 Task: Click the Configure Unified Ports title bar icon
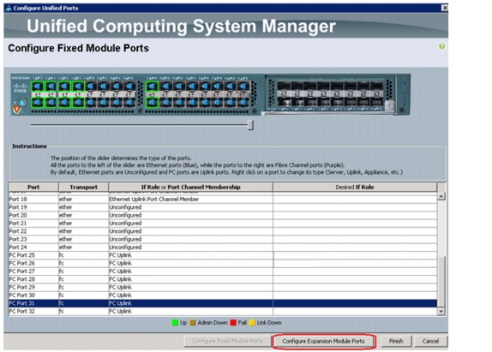point(9,9)
